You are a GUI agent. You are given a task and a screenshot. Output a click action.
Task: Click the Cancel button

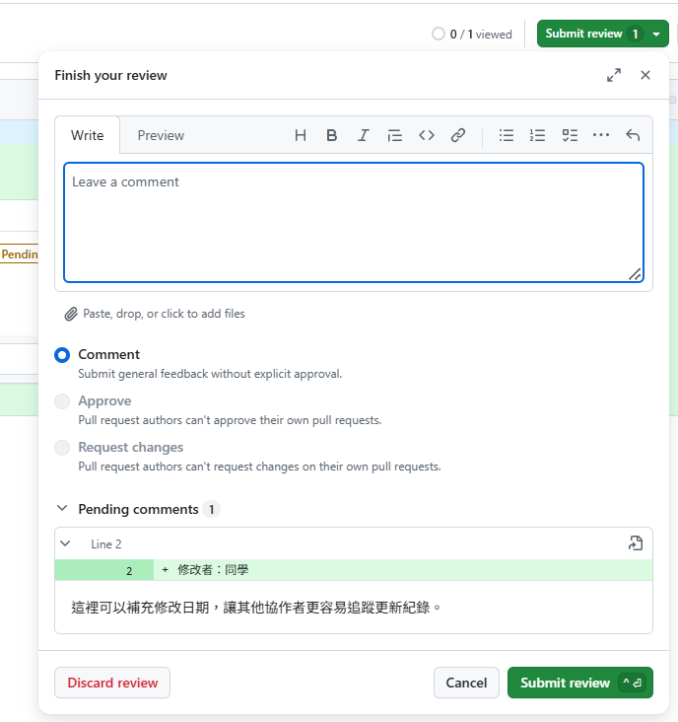coord(466,683)
